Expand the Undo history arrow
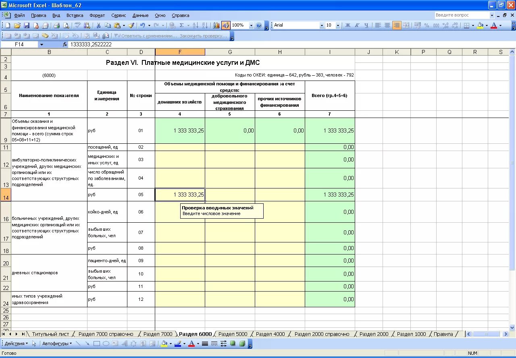516x358 pixels. (x=149, y=25)
